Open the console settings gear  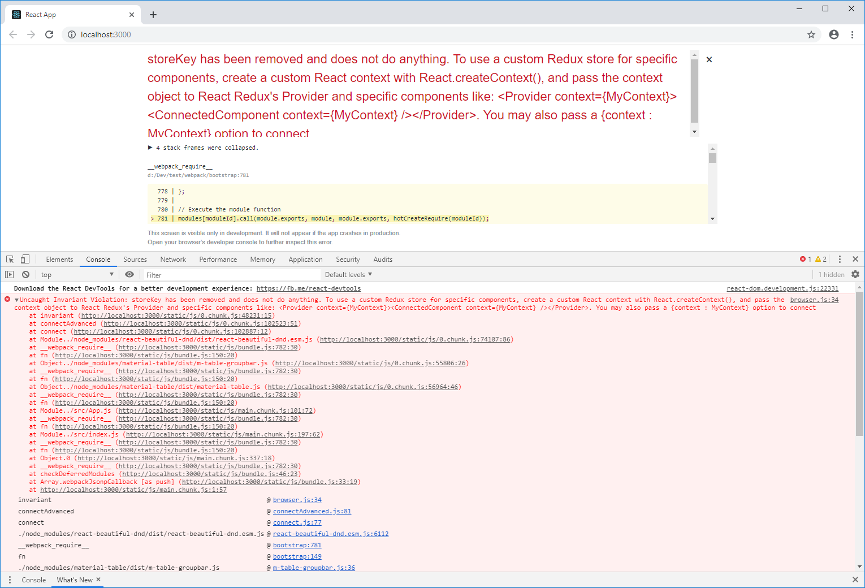pos(855,274)
